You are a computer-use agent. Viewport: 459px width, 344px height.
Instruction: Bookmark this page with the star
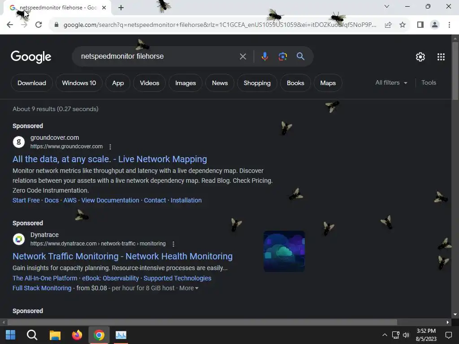coord(403,25)
